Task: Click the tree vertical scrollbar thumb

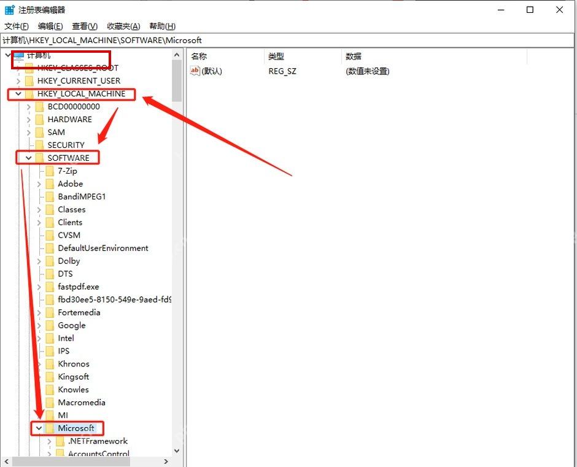Action: point(177,80)
